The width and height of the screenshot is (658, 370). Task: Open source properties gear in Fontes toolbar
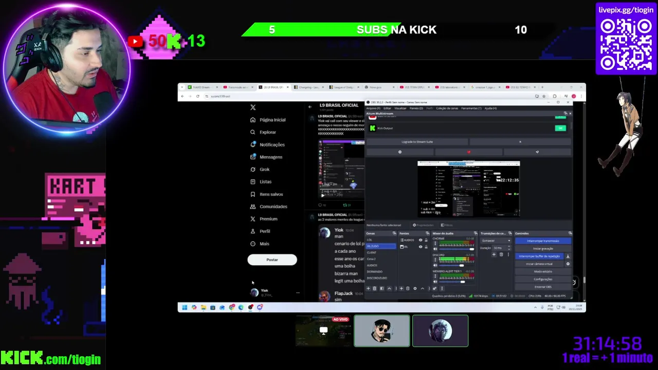click(x=415, y=288)
